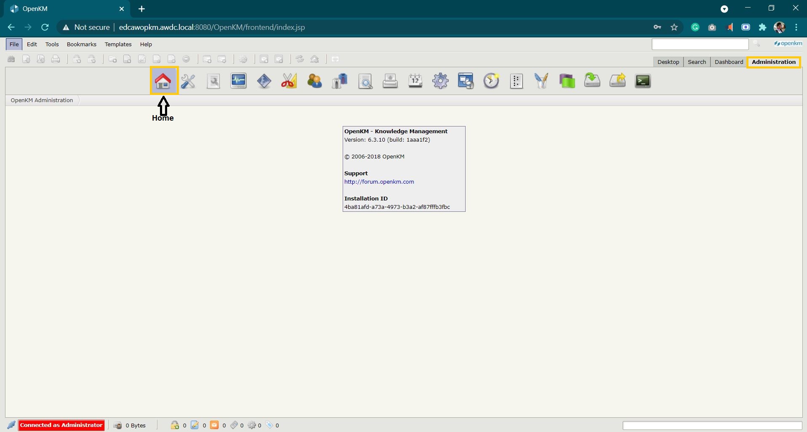Image resolution: width=807 pixels, height=432 pixels.
Task: Switch to the Dashboard tab
Action: [x=729, y=62]
